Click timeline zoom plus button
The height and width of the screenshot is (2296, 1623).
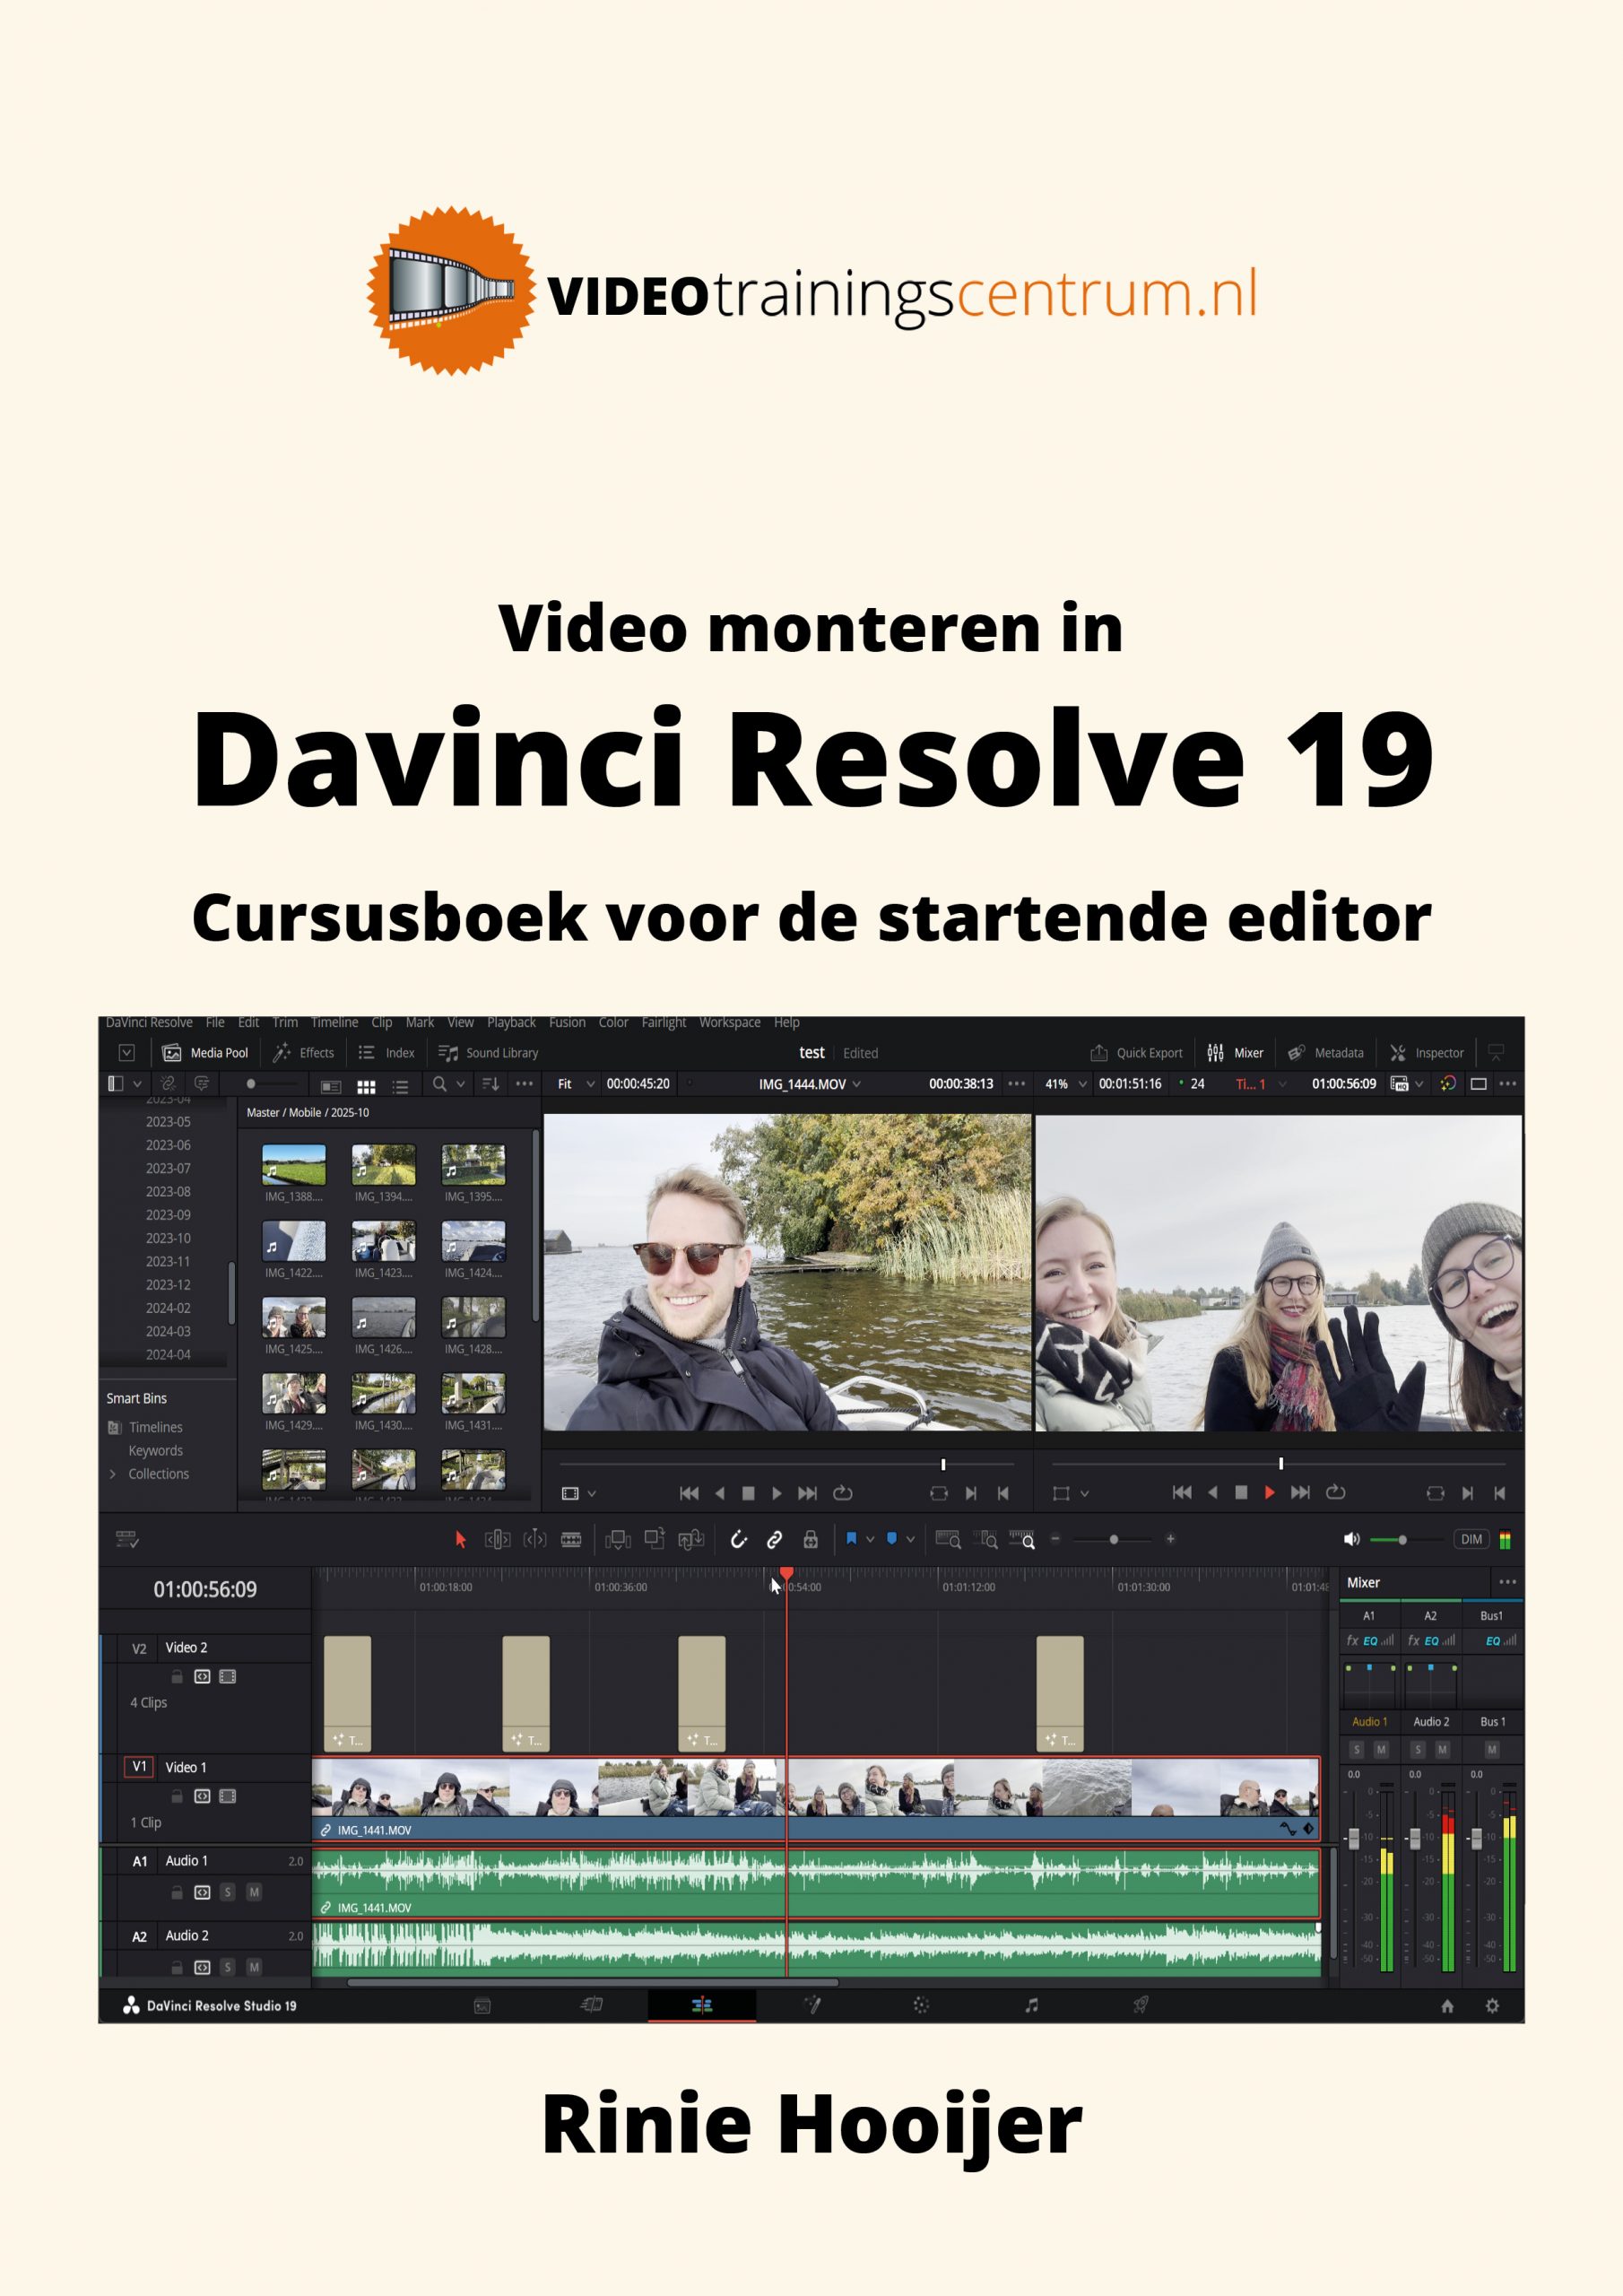(1170, 1539)
